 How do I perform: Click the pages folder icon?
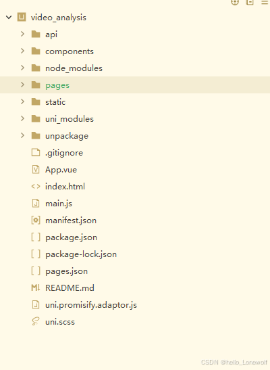[36, 85]
